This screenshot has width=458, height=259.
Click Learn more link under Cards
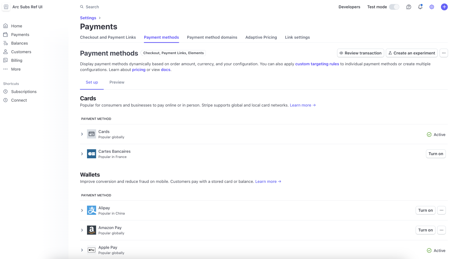[303, 105]
